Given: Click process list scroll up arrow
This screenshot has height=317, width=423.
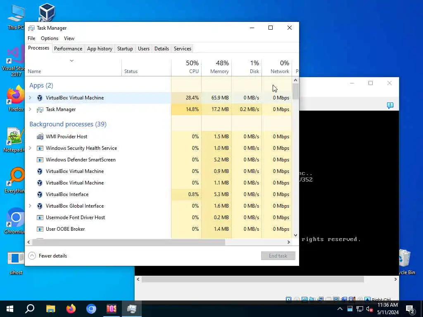Looking at the screenshot, I should (x=295, y=80).
